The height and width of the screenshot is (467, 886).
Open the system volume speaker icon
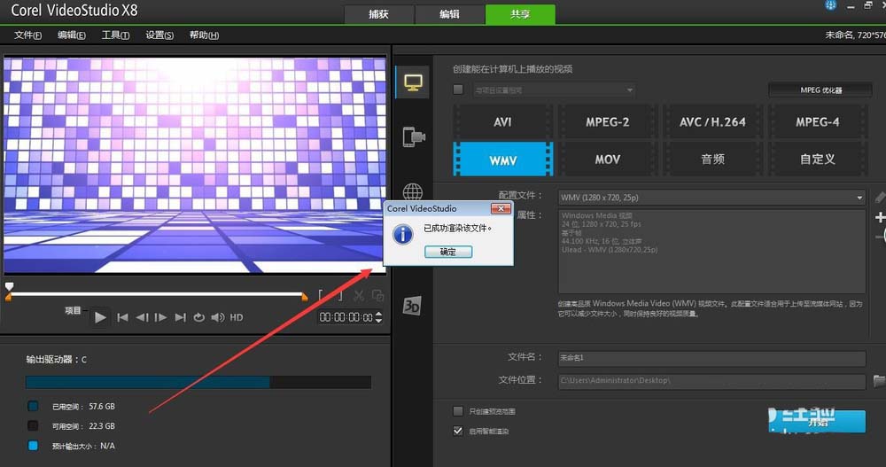tap(218, 317)
